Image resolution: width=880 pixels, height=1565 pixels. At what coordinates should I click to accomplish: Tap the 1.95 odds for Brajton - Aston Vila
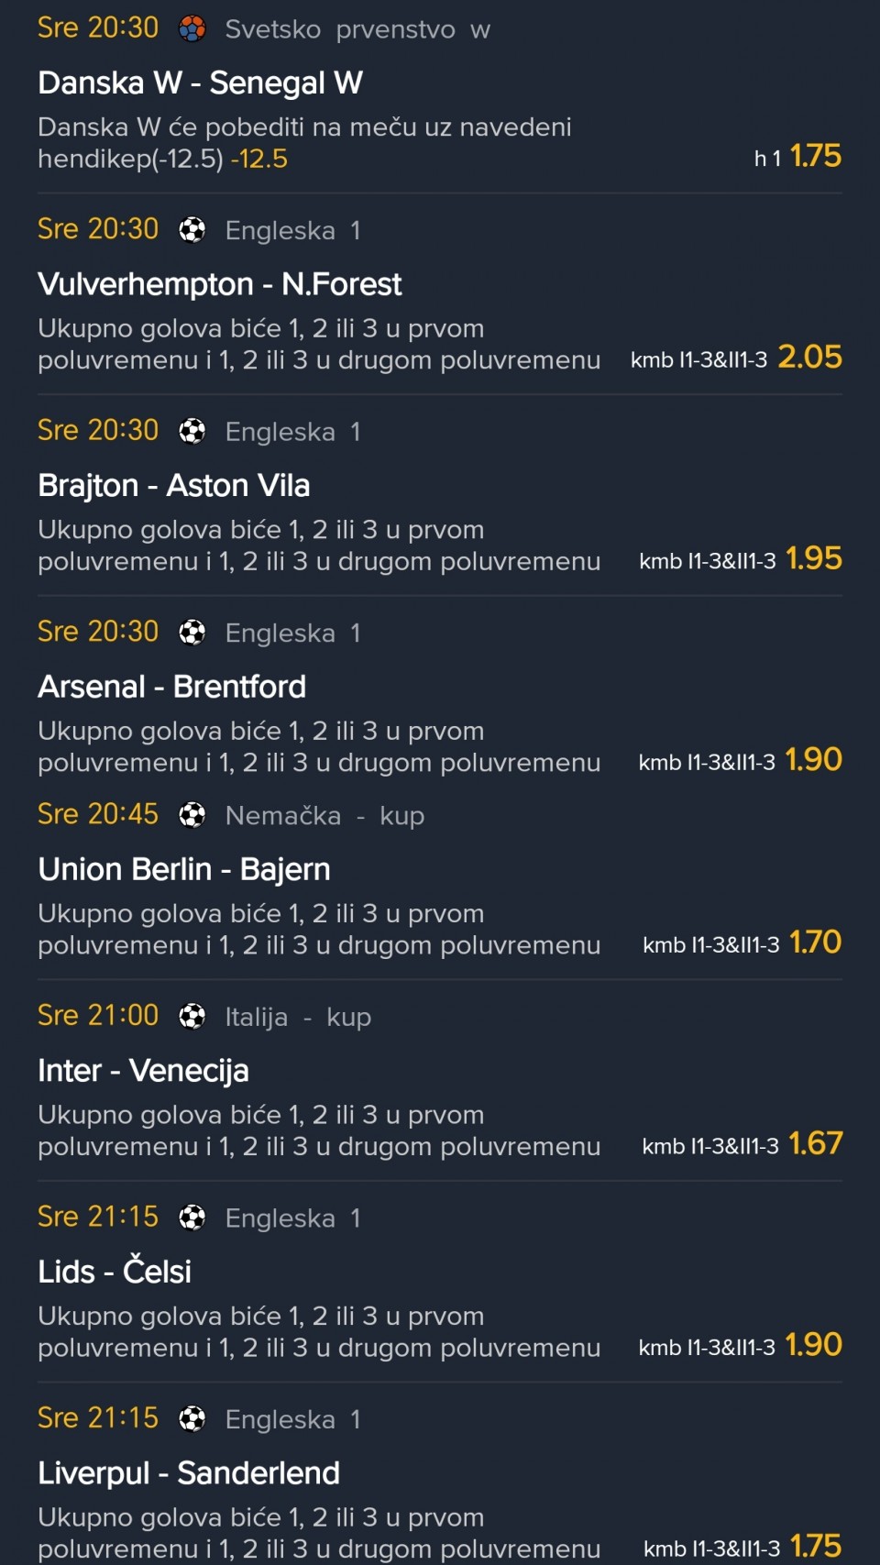click(813, 558)
